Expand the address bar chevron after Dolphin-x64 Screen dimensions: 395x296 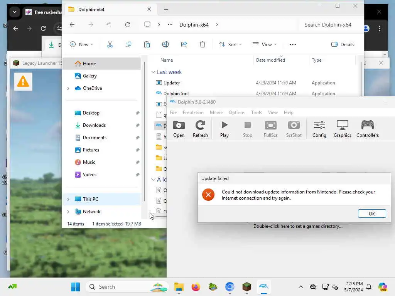(x=217, y=25)
